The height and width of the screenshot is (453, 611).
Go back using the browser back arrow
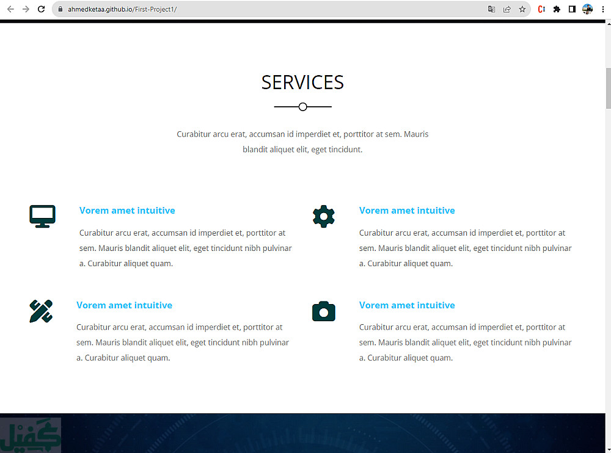coord(10,9)
